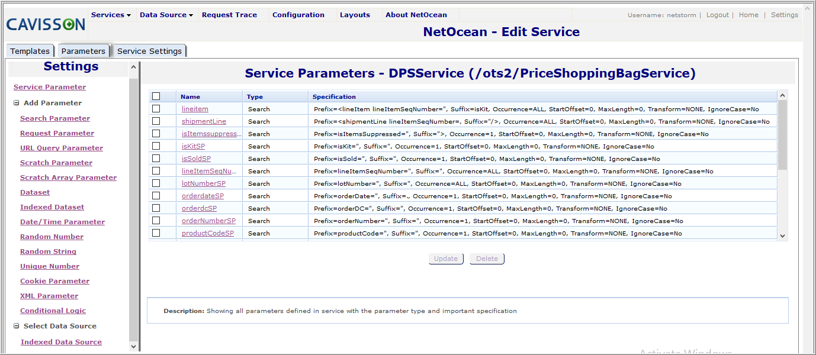
Task: Click the Update button
Action: click(x=446, y=259)
